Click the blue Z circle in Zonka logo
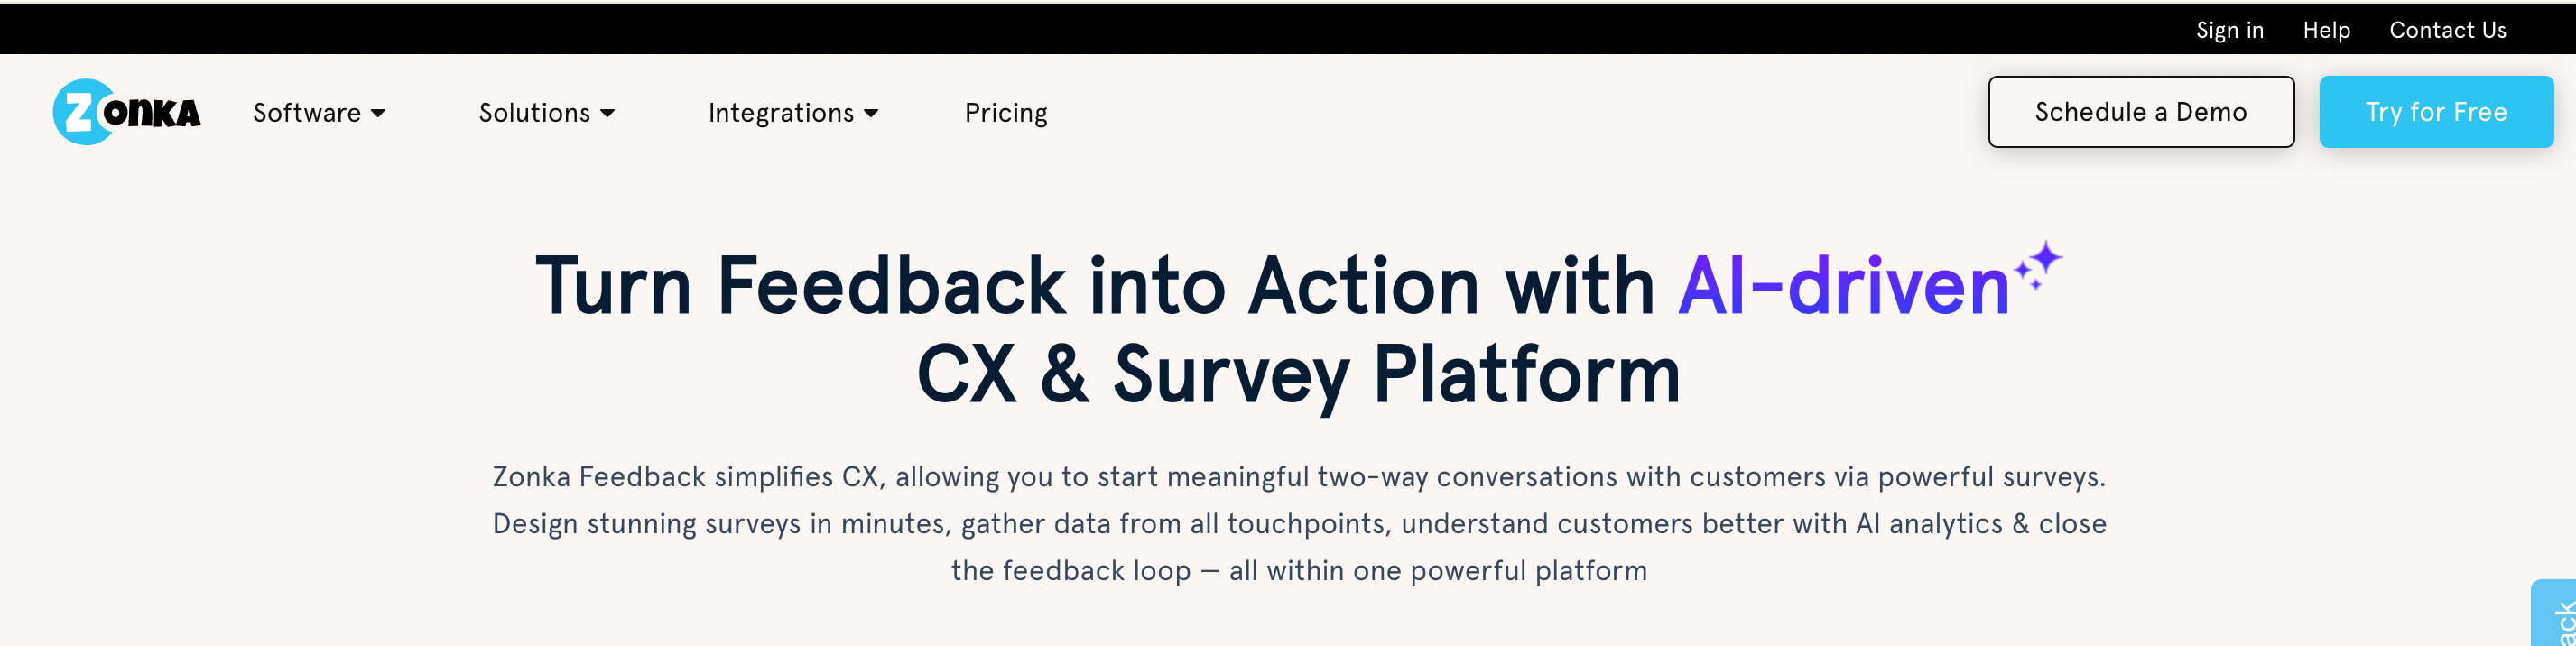Image resolution: width=2576 pixels, height=646 pixels. (x=84, y=112)
